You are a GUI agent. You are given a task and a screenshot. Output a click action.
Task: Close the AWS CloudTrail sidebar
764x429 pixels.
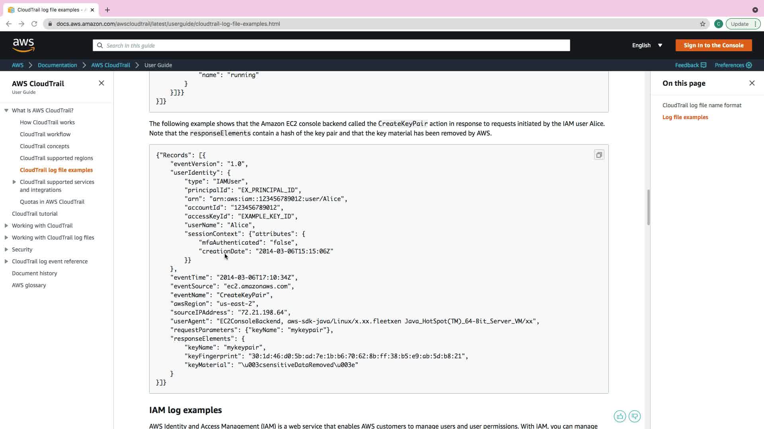pos(101,83)
